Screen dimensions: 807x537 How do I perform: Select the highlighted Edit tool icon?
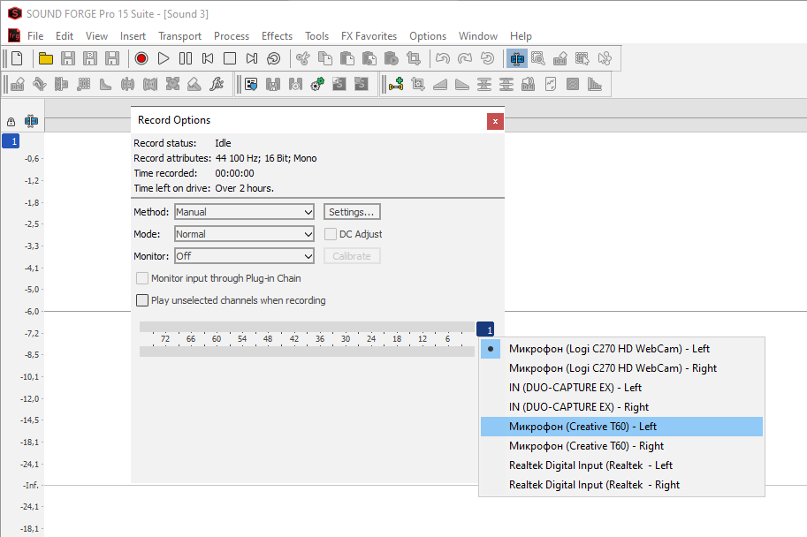(517, 58)
